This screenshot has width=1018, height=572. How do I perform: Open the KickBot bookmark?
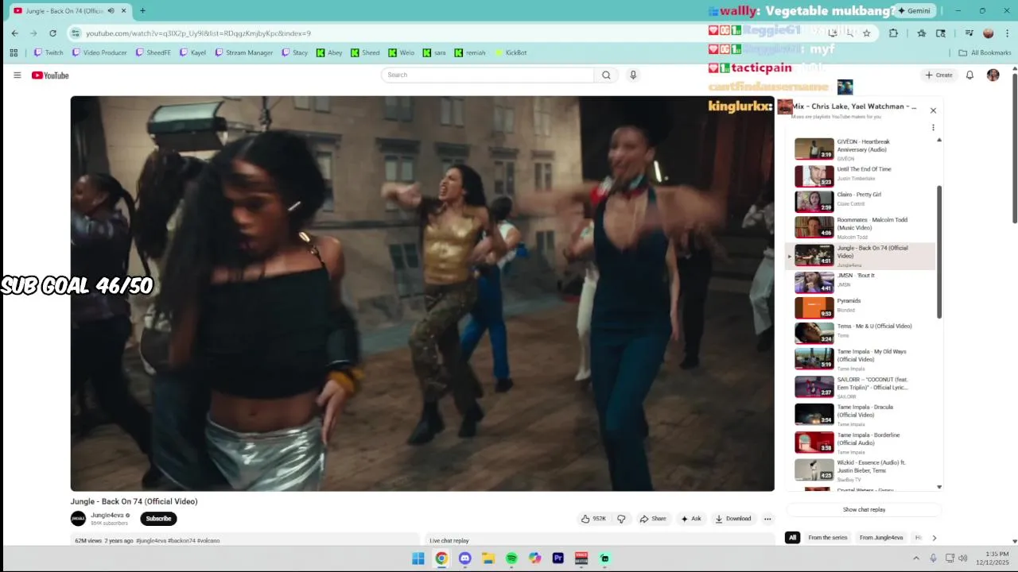tap(511, 52)
